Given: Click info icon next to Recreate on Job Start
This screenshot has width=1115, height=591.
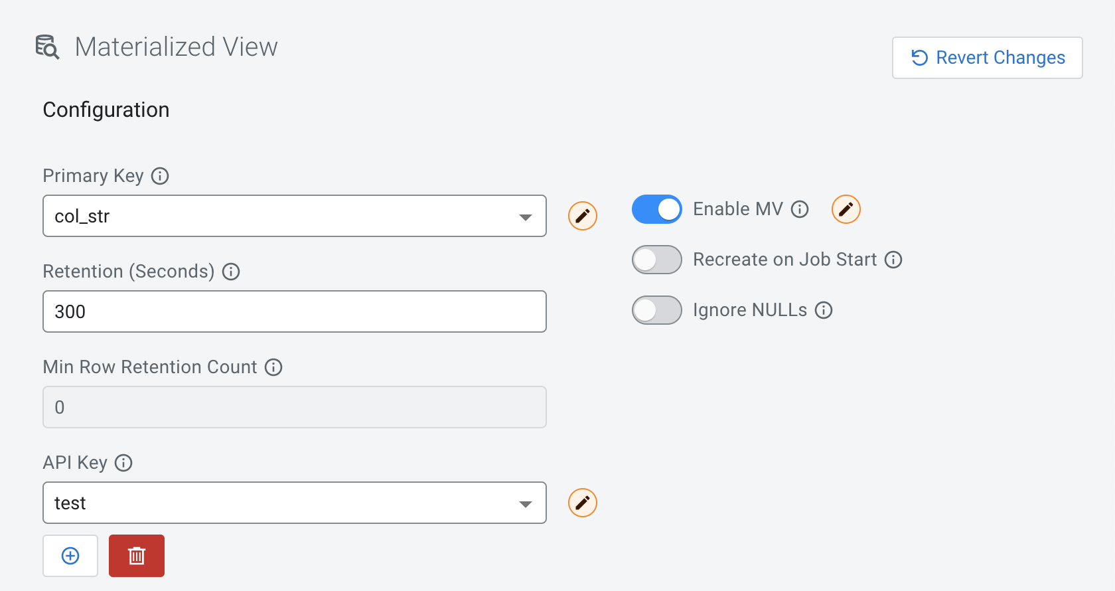Looking at the screenshot, I should coord(893,260).
